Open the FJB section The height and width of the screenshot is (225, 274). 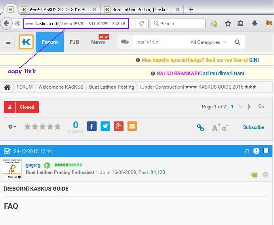pyautogui.click(x=74, y=42)
